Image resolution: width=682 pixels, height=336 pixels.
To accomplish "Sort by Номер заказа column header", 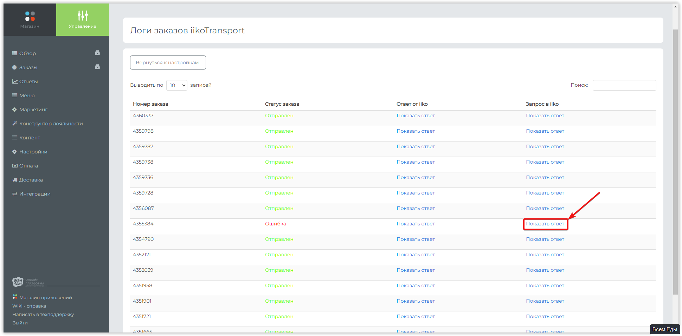I will click(150, 104).
